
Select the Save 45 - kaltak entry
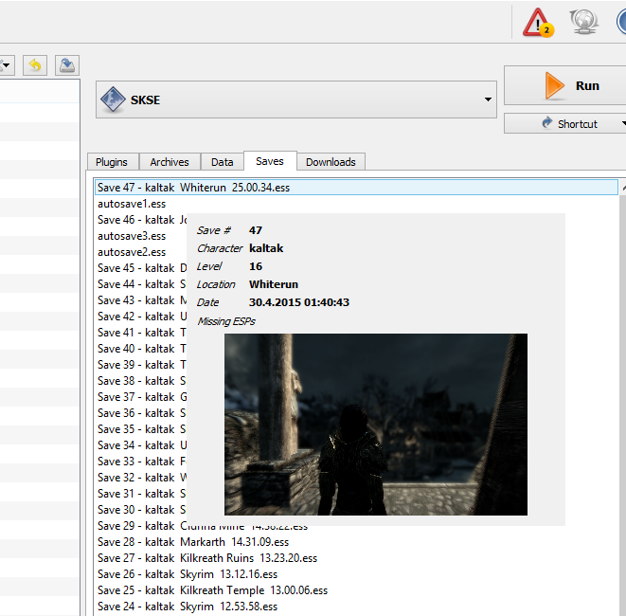click(141, 268)
